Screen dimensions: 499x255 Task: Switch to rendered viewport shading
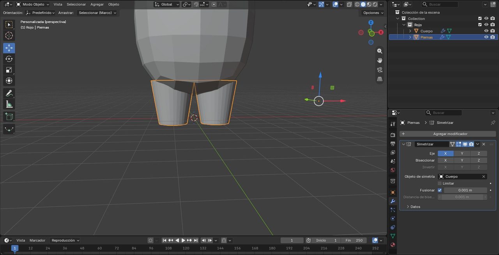(x=375, y=4)
